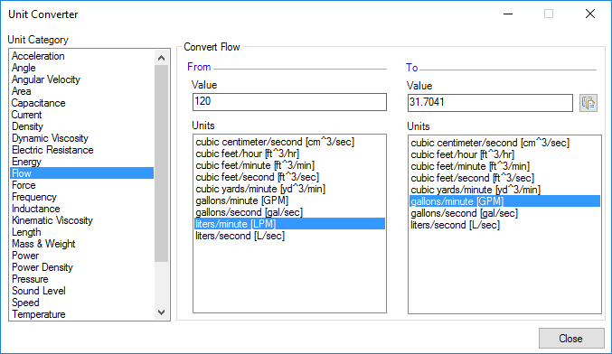612x354 pixels.
Task: Click the To Value result field
Action: 490,103
